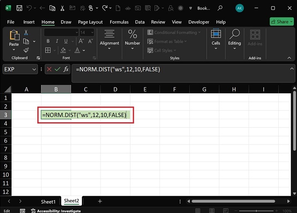Apply Font Color letter A
297x213 pixels.
point(77,50)
